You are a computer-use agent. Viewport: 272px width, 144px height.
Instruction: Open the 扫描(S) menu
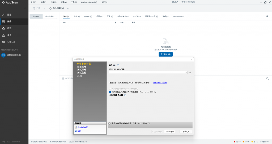click(x=54, y=2)
